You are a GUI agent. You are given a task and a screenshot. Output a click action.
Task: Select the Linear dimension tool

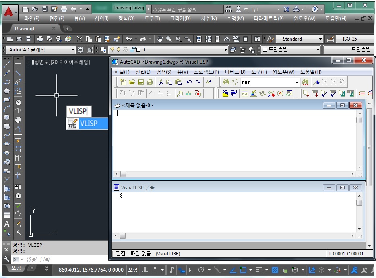click(x=18, y=64)
